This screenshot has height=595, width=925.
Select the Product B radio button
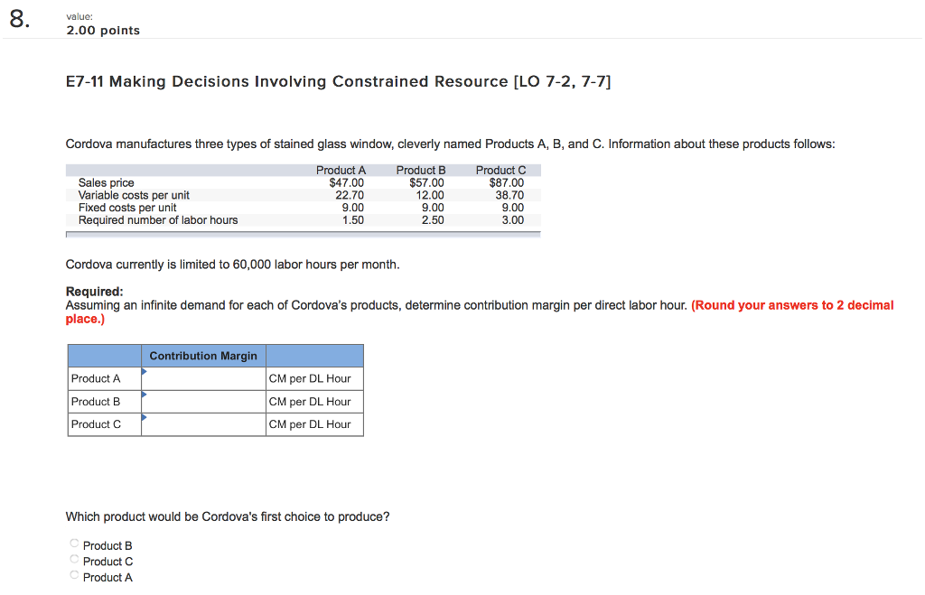click(x=73, y=543)
